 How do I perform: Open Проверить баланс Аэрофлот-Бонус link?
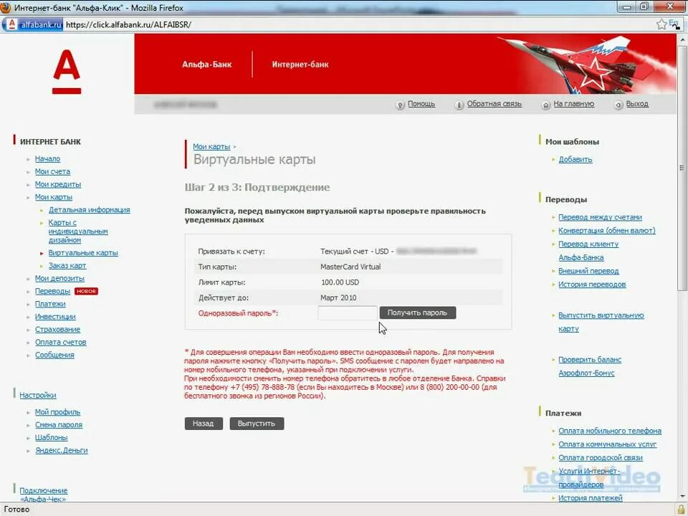point(590,366)
